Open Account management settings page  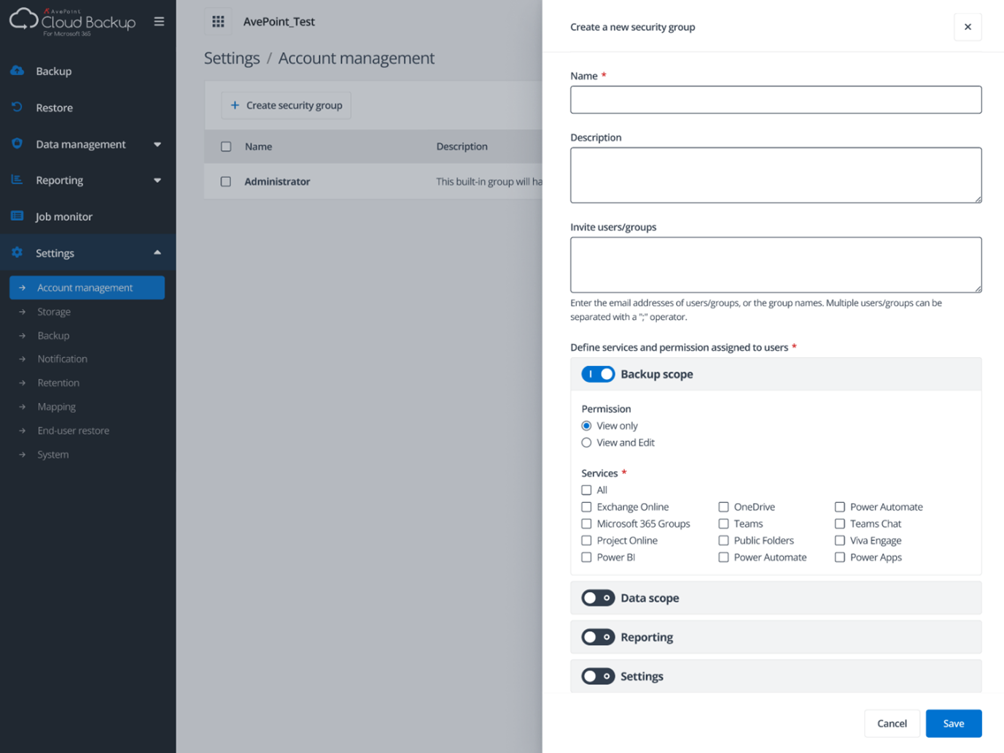(x=87, y=287)
